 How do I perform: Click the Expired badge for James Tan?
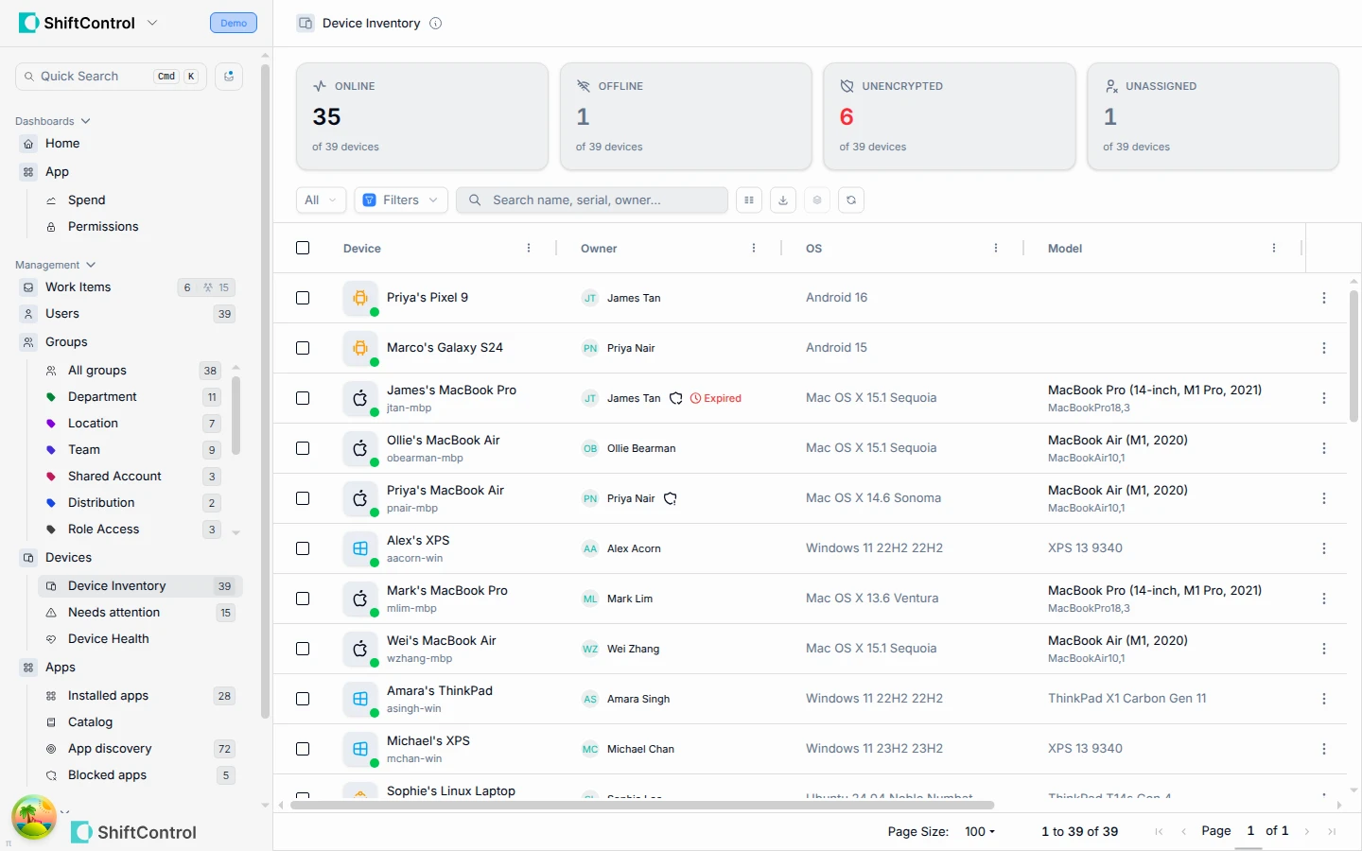(716, 398)
